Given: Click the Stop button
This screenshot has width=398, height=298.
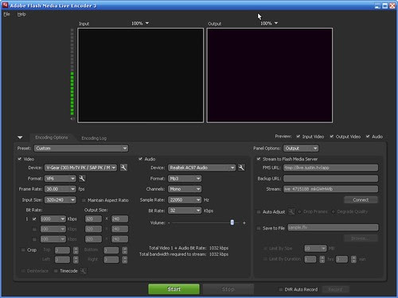Looking at the screenshot, I should 228,289.
